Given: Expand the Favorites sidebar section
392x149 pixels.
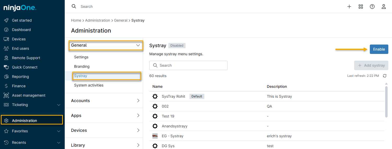Looking at the screenshot, I should [59, 131].
